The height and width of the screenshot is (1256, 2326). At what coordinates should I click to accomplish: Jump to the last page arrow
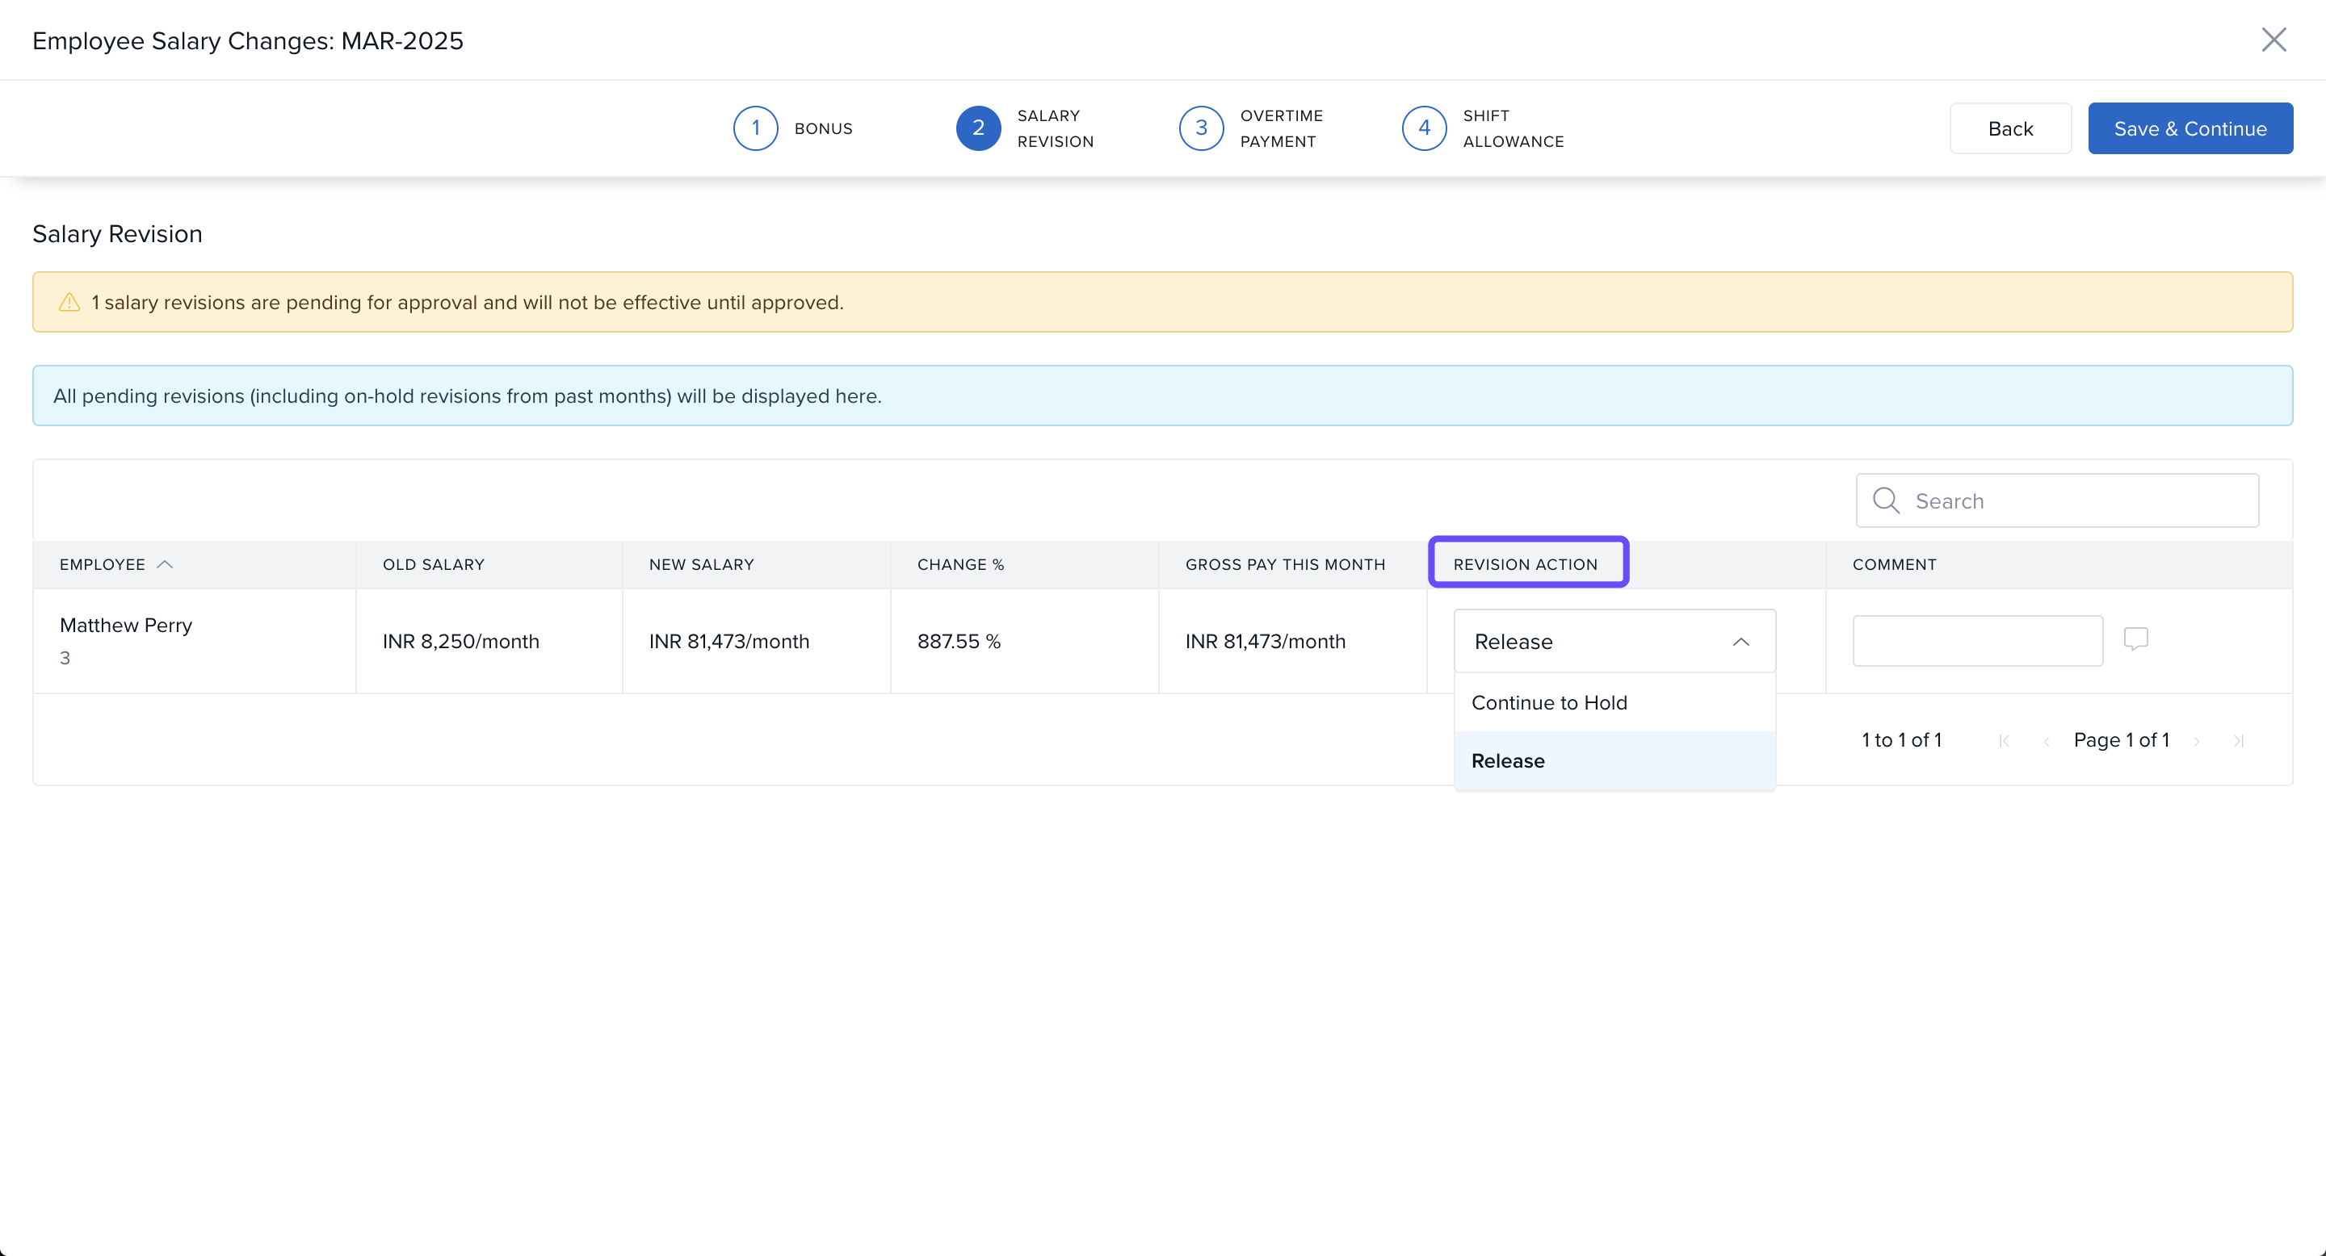pyautogui.click(x=2239, y=741)
